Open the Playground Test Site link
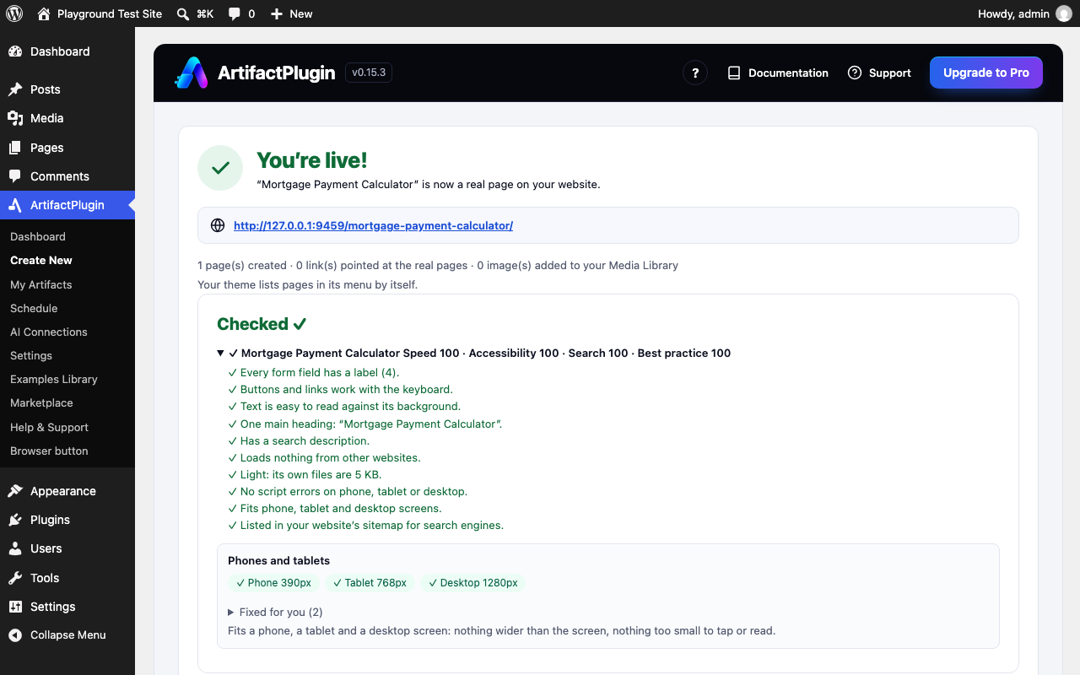 [100, 13]
